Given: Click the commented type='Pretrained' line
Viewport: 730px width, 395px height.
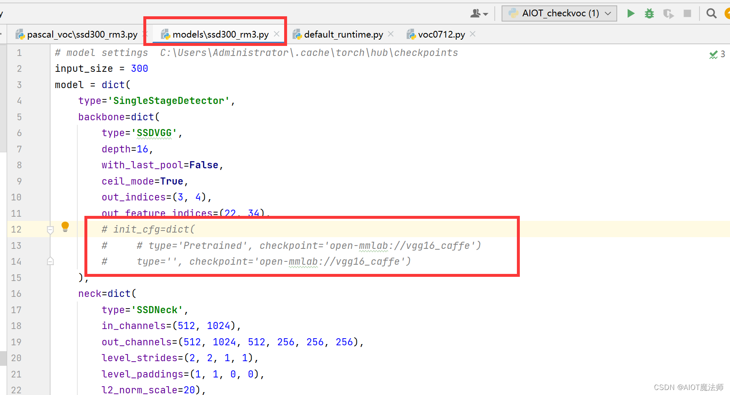Looking at the screenshot, I should [291, 246].
